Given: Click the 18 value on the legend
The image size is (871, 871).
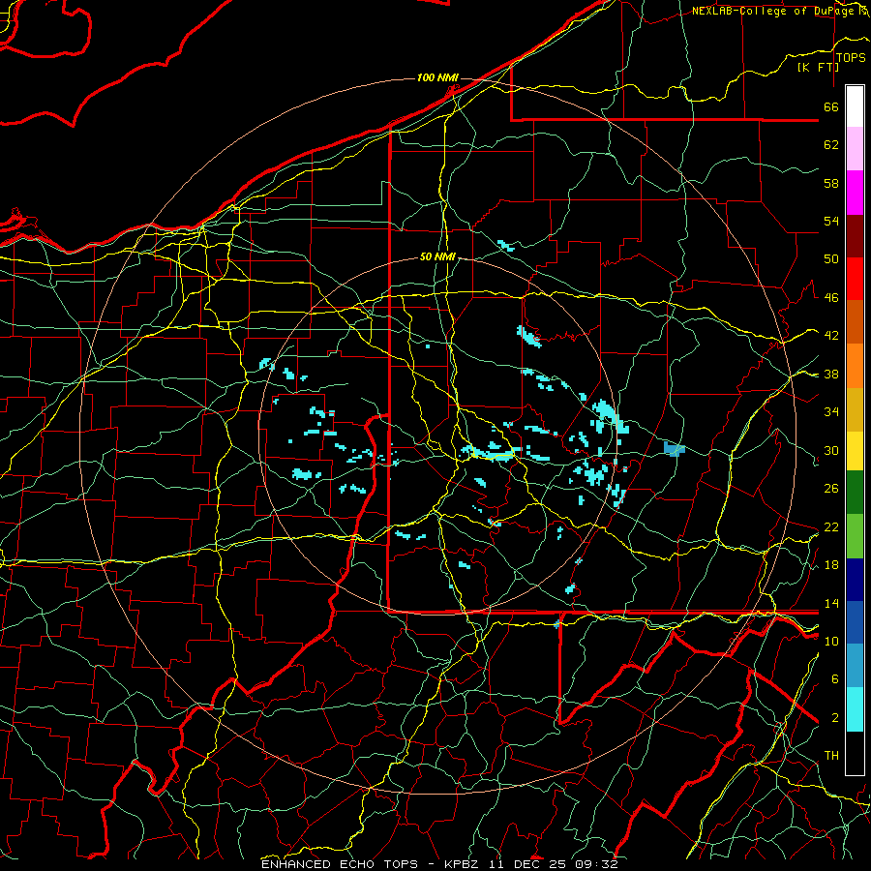Looking at the screenshot, I should (831, 565).
